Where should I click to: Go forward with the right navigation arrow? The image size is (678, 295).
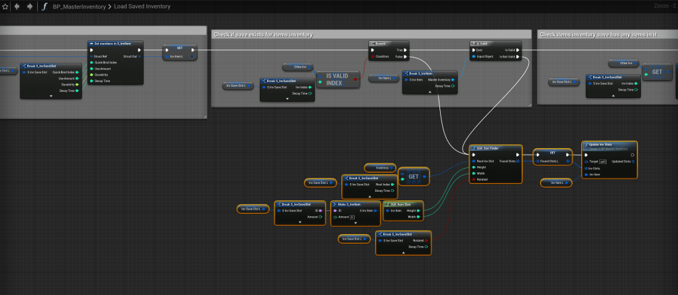pos(28,6)
